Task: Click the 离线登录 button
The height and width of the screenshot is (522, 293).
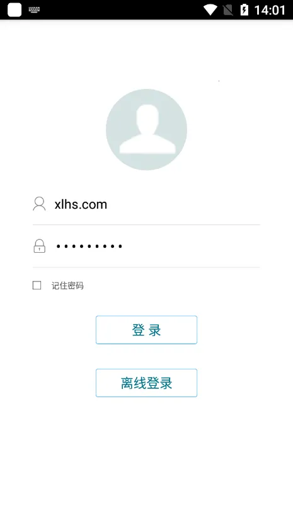Action: coord(146,383)
